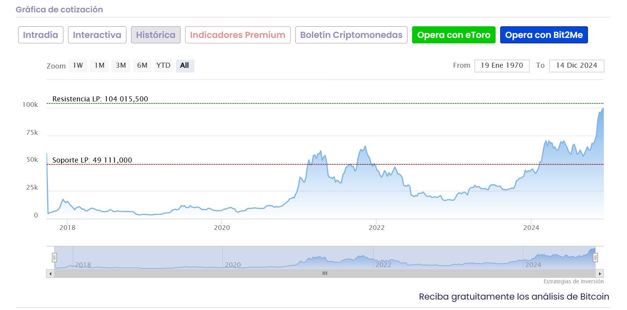Screen dimensions: 627x310
Task: Choose the 3M zoom range
Action: (x=121, y=66)
